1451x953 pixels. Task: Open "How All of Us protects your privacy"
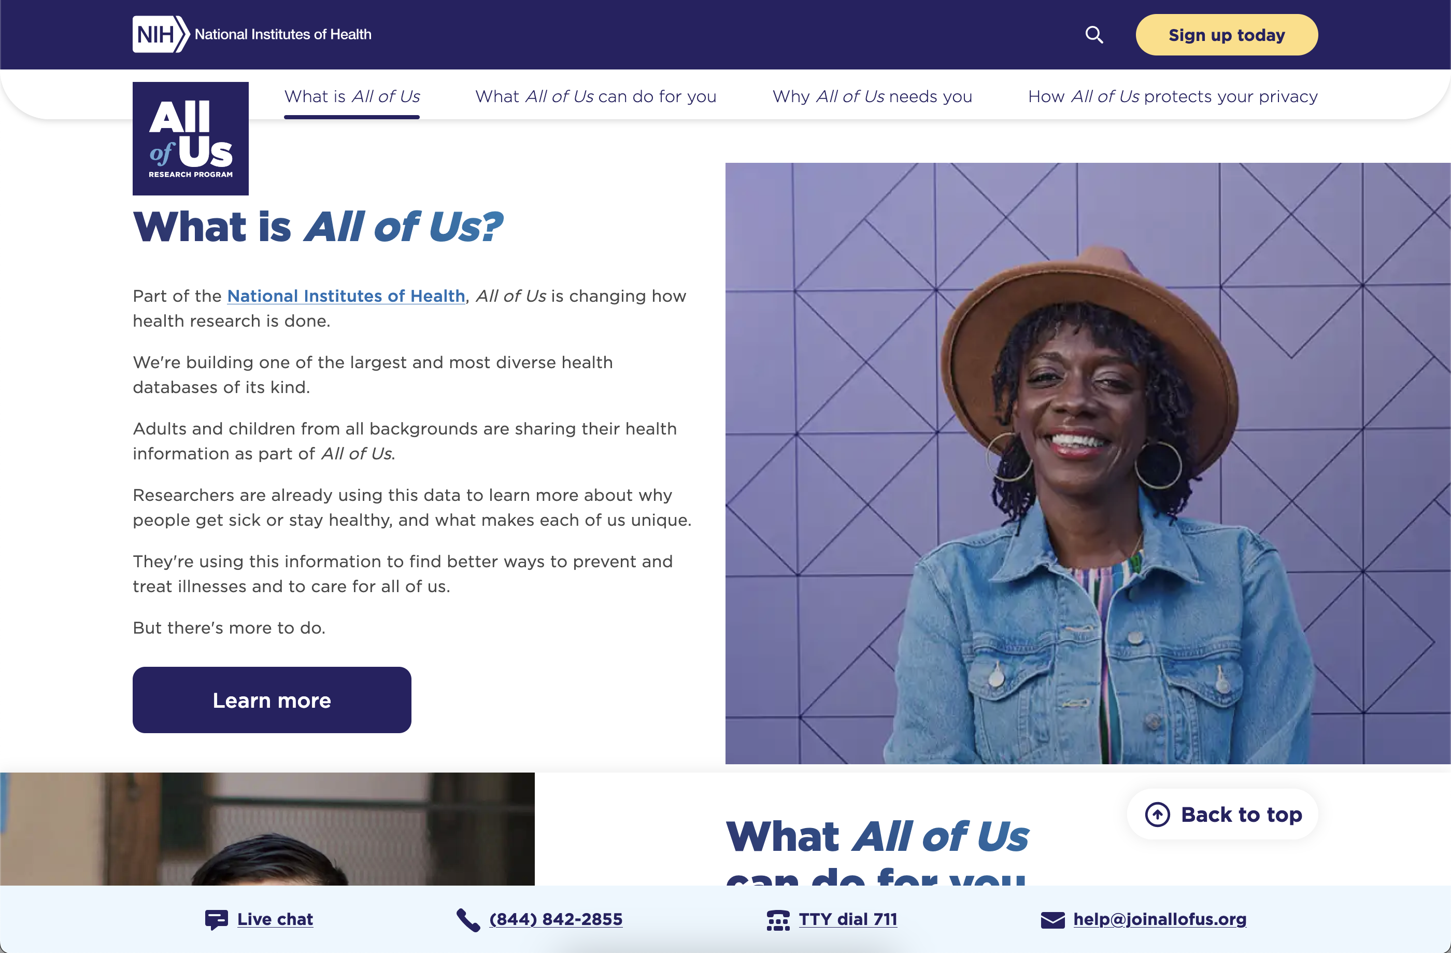[x=1172, y=96]
